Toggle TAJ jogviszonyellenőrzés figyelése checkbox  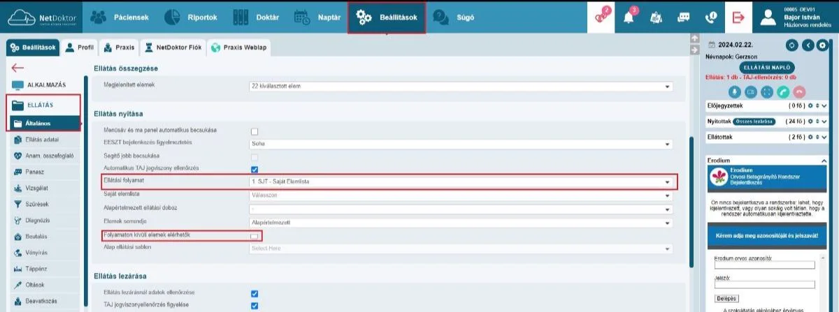(254, 306)
